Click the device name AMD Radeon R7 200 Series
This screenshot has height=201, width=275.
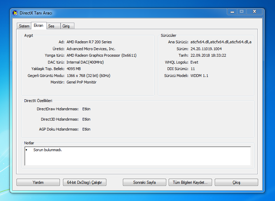pos(89,42)
